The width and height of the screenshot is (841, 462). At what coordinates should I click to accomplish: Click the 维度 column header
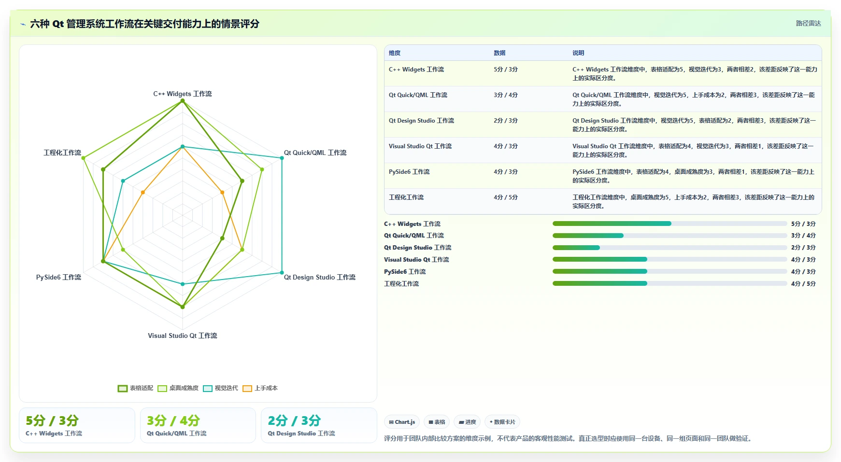(395, 53)
